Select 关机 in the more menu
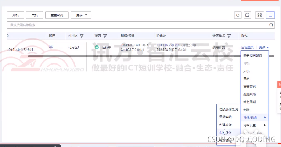The width and height of the screenshot is (281, 147). point(246,71)
